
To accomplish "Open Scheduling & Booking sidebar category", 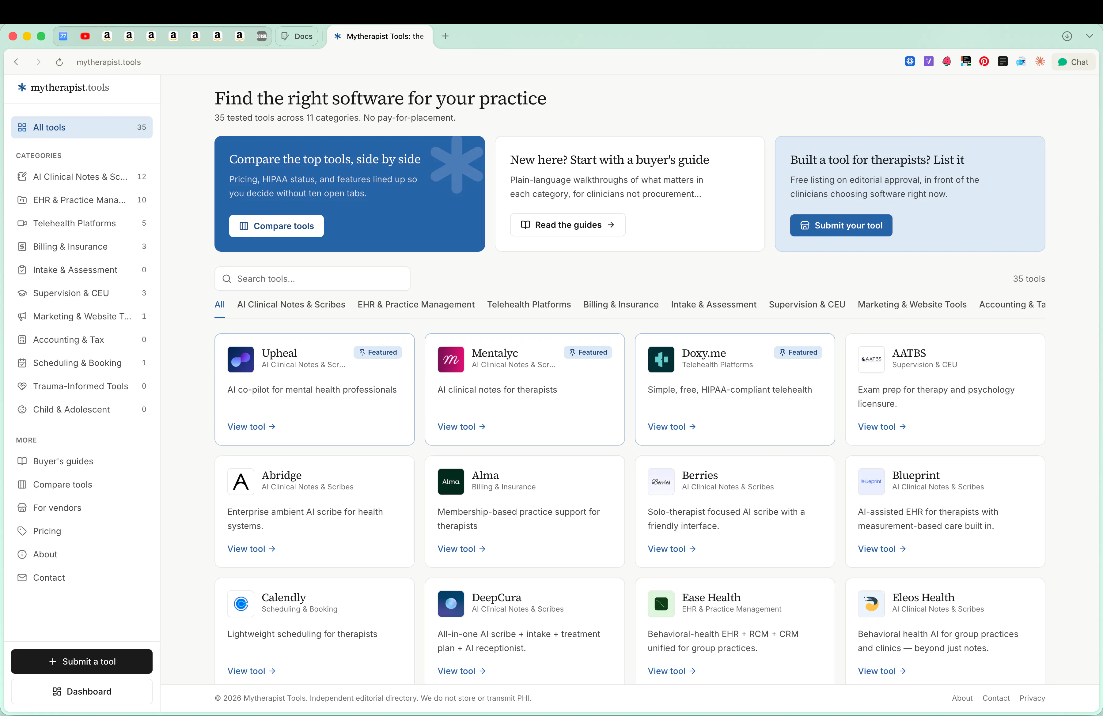I will coord(81,363).
